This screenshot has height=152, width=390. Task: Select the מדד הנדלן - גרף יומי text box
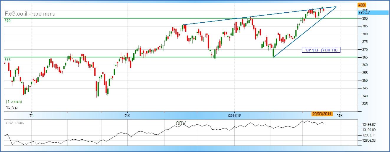click(321, 50)
